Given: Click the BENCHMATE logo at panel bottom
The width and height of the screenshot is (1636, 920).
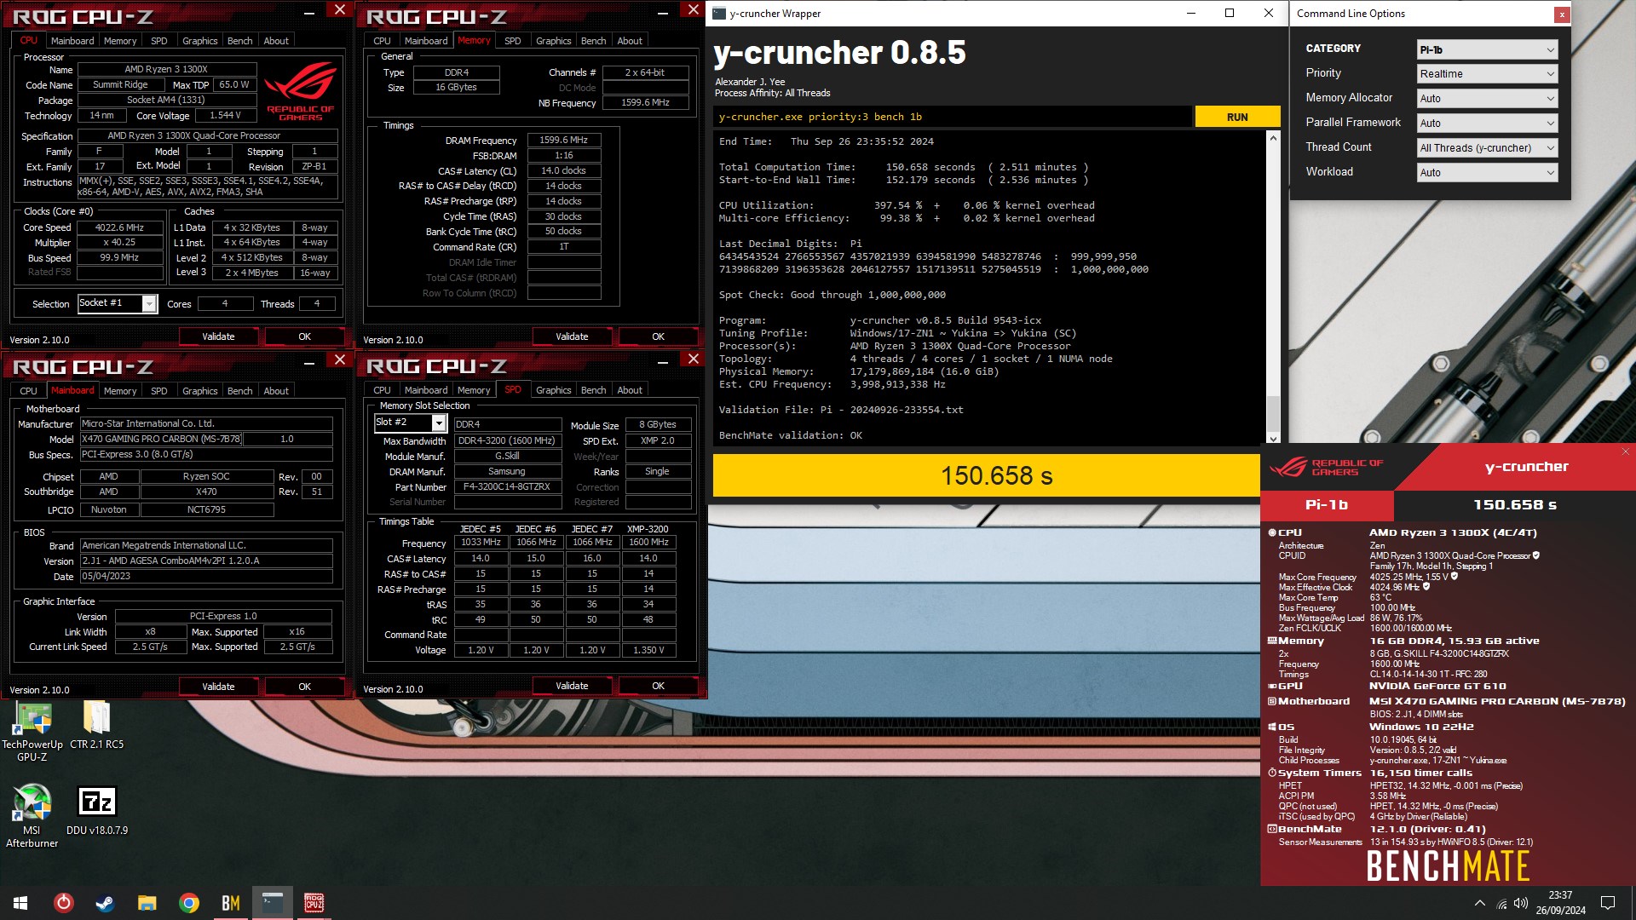Looking at the screenshot, I should 1448,866.
